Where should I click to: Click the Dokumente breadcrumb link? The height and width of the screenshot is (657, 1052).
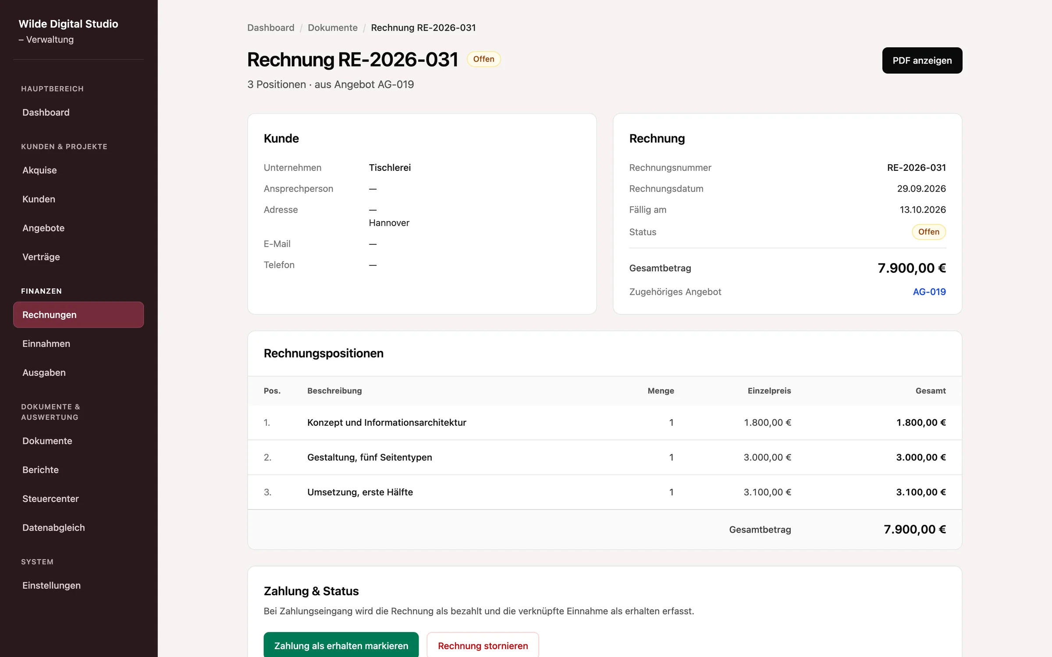tap(333, 28)
